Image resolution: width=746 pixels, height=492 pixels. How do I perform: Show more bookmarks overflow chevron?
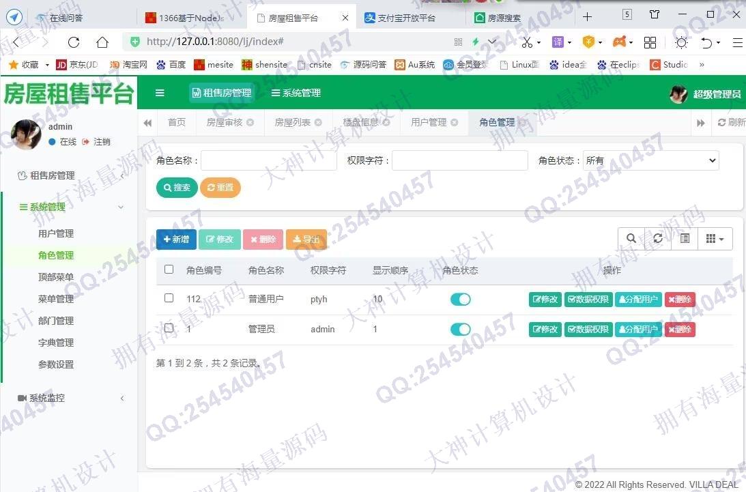click(701, 65)
